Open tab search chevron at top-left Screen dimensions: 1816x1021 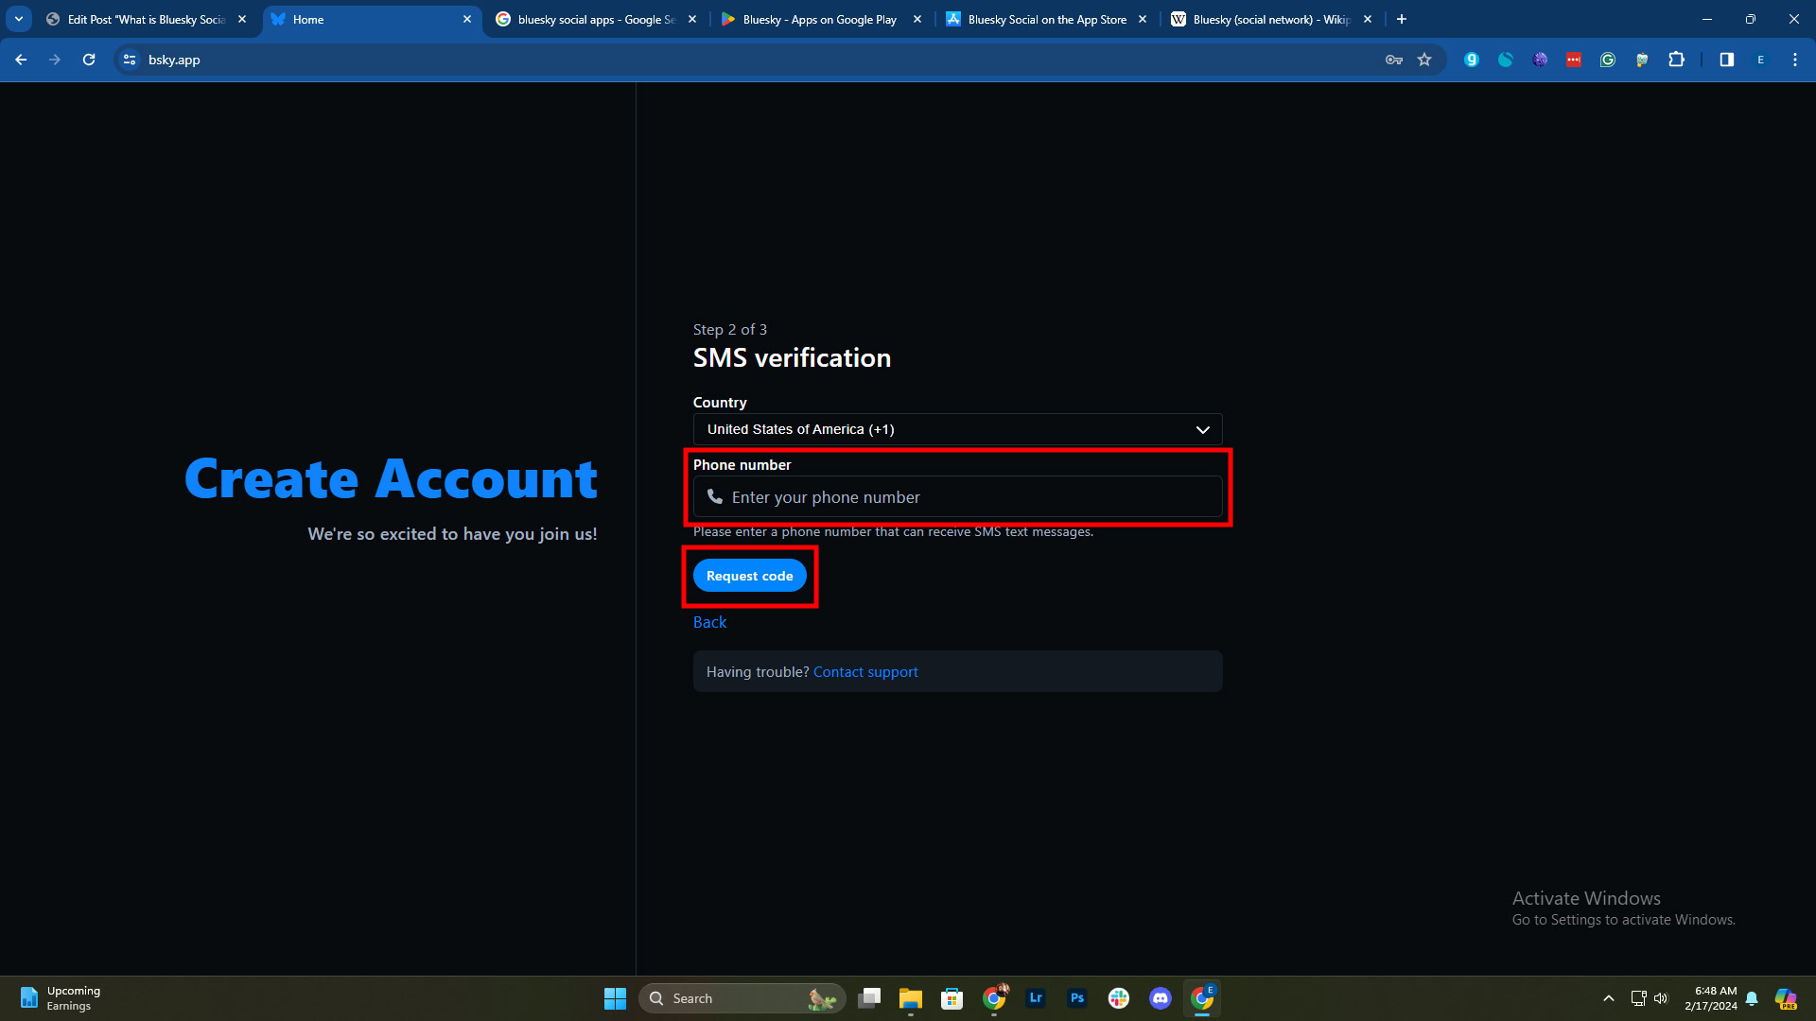[19, 19]
